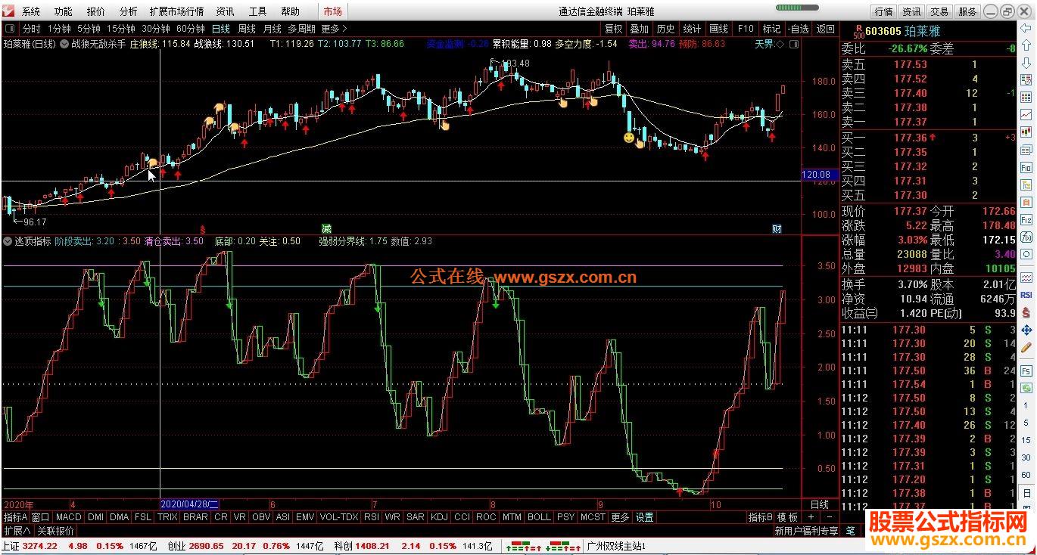
Task: Switch to the 5分钟 period tab
Action: (x=89, y=29)
